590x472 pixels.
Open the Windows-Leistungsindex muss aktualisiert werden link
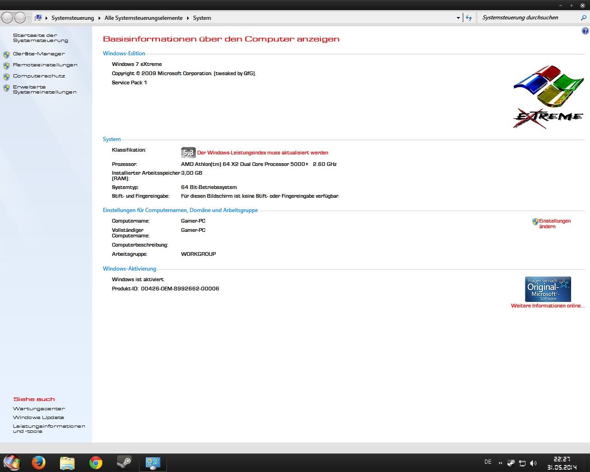[x=263, y=153]
